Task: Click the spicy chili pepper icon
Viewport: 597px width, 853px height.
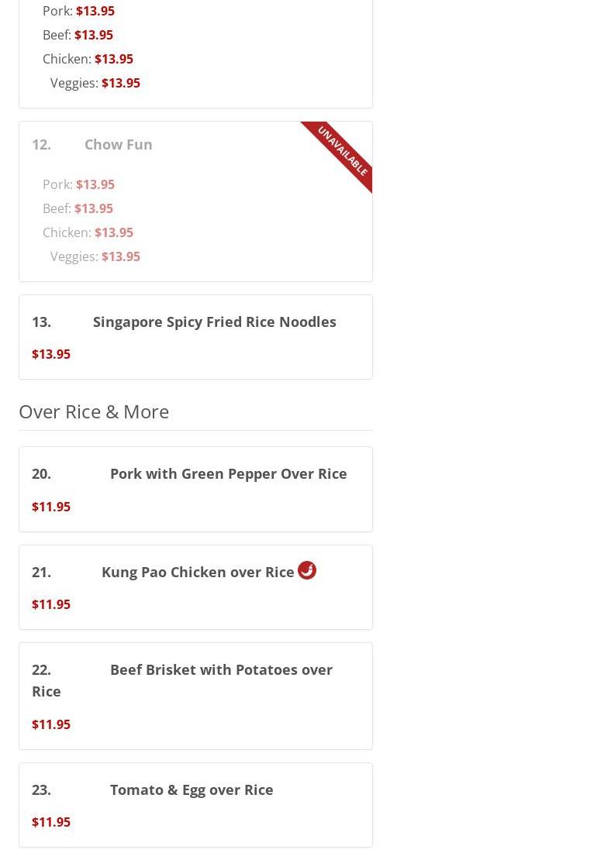Action: pos(307,570)
